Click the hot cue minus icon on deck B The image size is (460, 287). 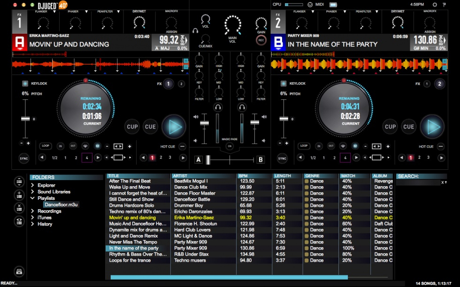441,146
